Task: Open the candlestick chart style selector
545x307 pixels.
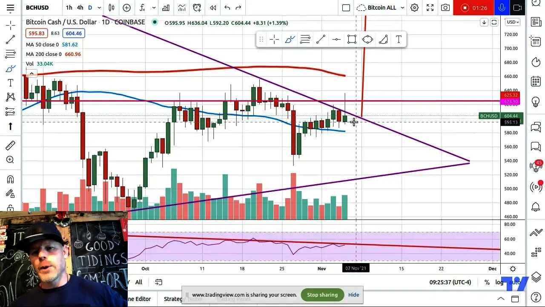Action: [x=112, y=8]
